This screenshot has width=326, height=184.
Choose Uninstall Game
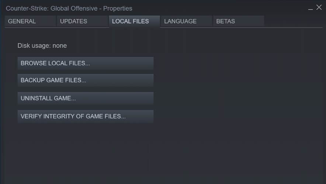(85, 98)
